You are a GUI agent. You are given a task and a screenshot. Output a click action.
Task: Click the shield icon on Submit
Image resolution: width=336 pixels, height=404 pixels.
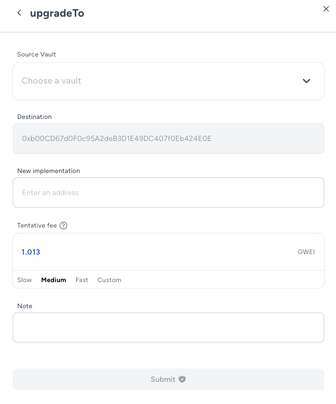coord(182,379)
